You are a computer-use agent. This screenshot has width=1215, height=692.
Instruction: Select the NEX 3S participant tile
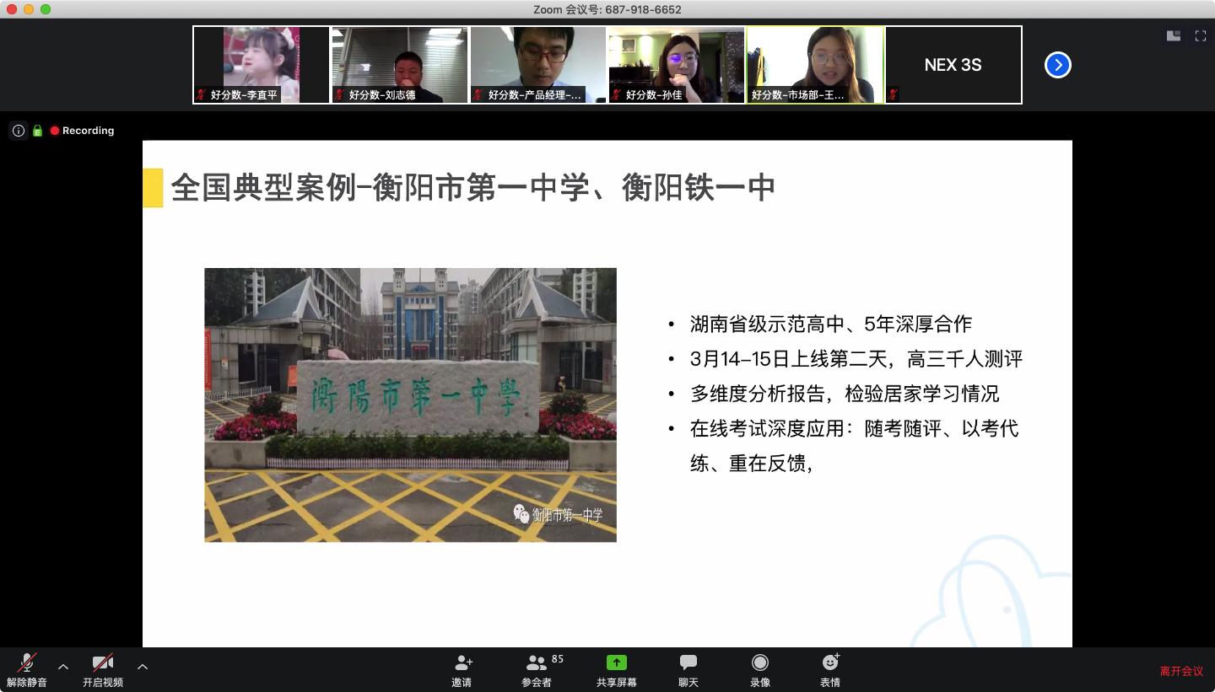pos(953,63)
